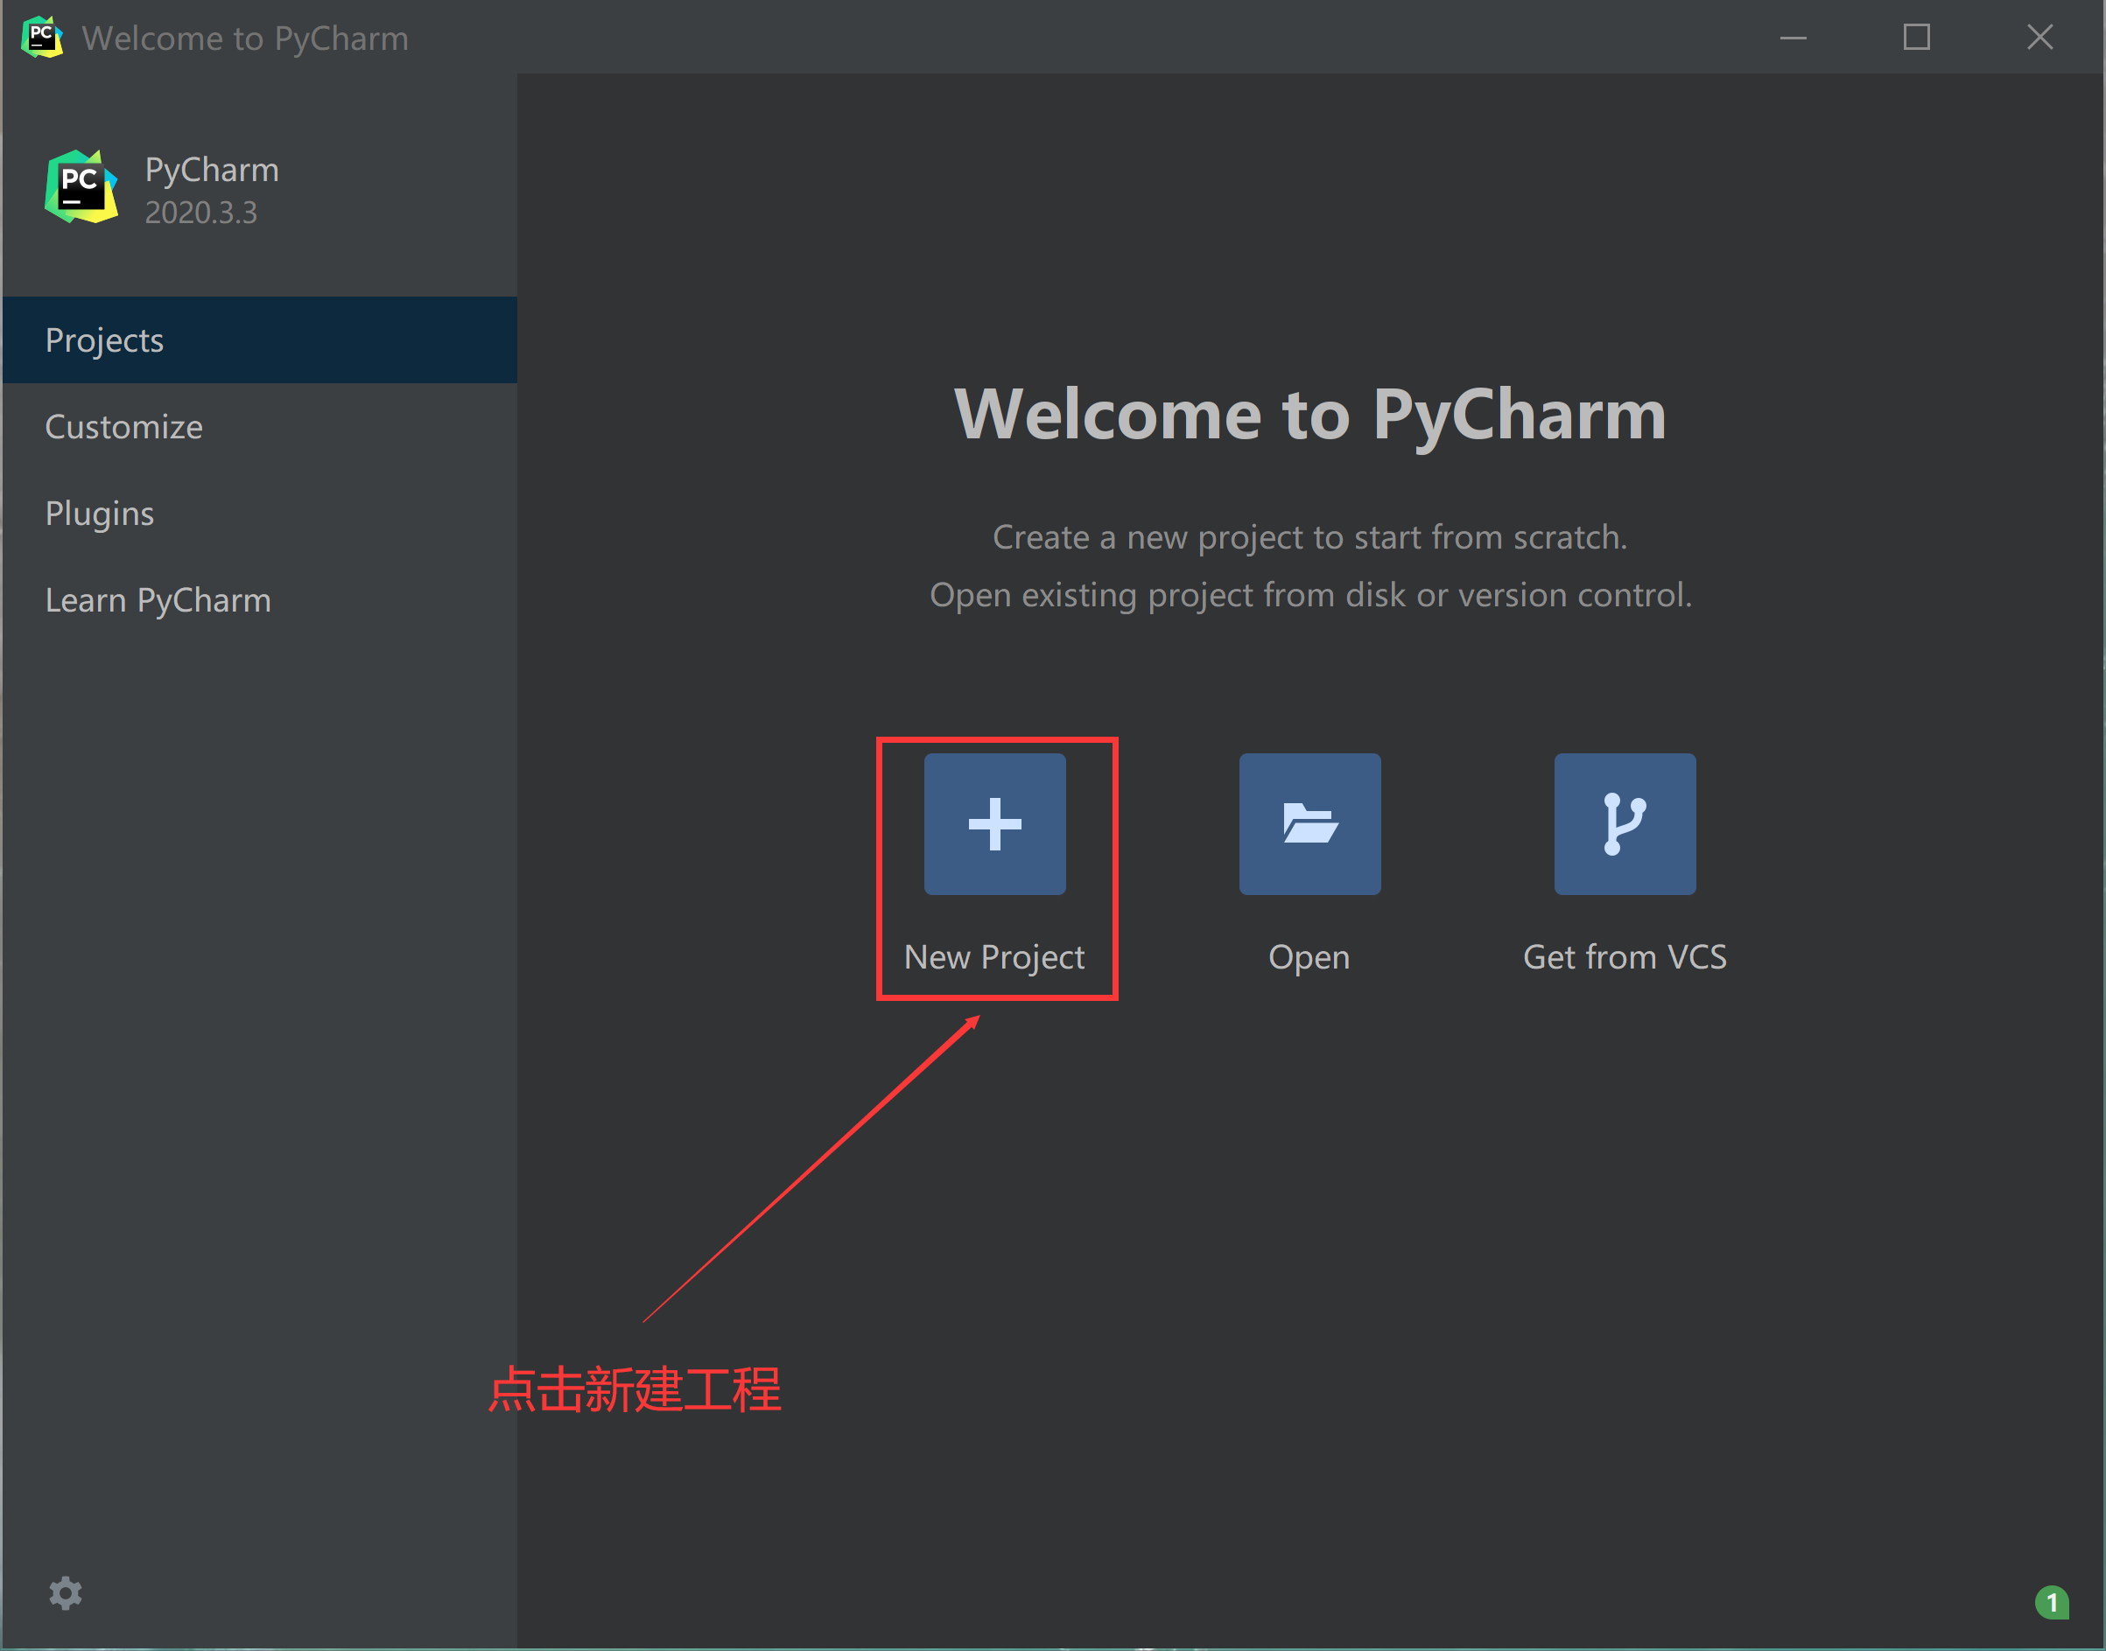Screen dimensions: 2106x1651
Task: Go to the Learn PyCharm tab
Action: click(158, 600)
